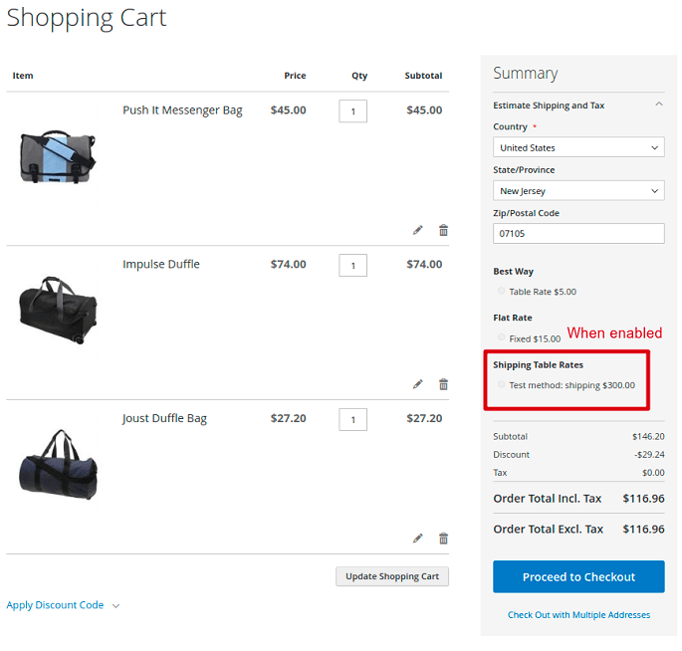The height and width of the screenshot is (651, 682).
Task: Select Table Rate $5.00 shipping option
Action: 502,292
